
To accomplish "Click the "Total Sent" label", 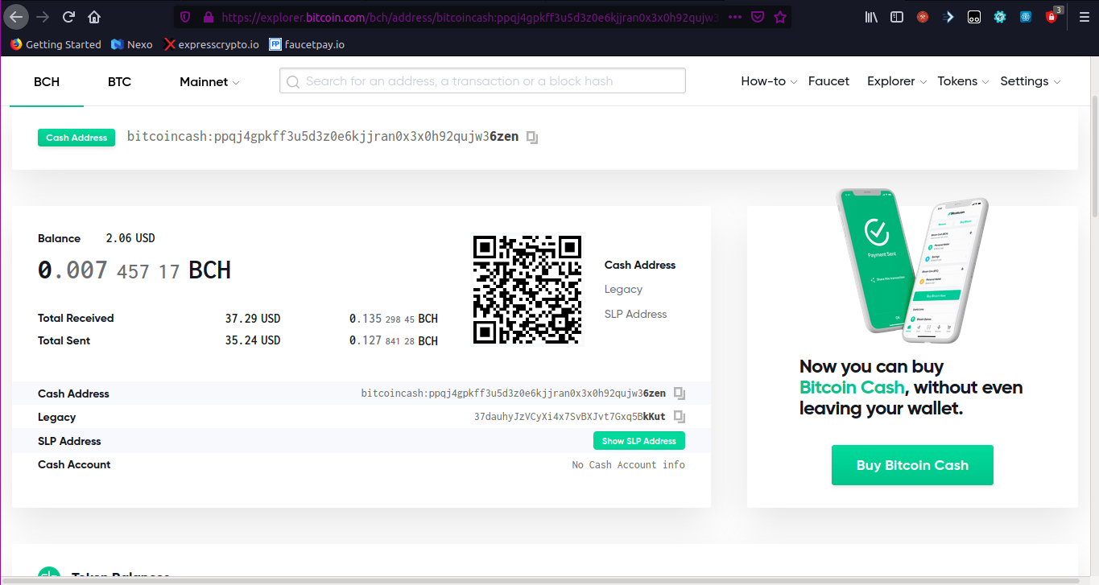I will click(64, 340).
